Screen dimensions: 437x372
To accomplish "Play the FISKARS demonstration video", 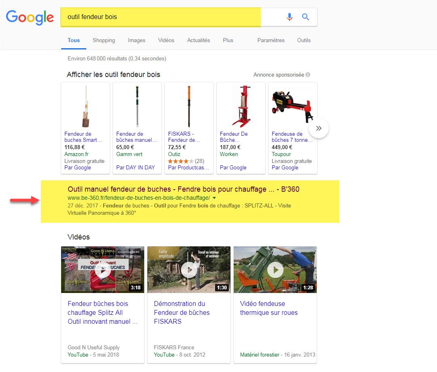I will [189, 269].
